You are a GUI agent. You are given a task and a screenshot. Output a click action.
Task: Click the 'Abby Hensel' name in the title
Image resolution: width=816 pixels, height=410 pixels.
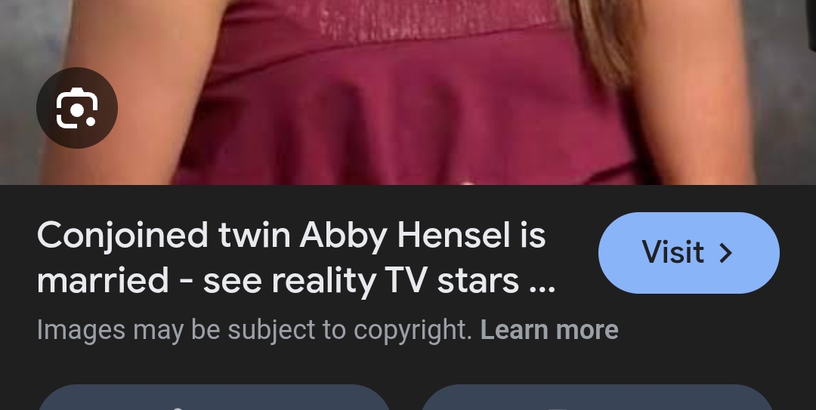tap(405, 236)
